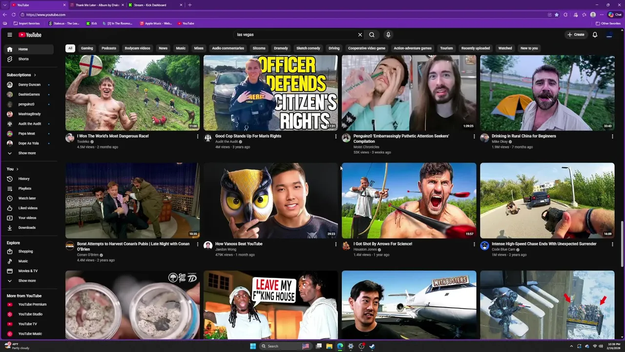Open Borat Attempts to Harvest video title

133,246
